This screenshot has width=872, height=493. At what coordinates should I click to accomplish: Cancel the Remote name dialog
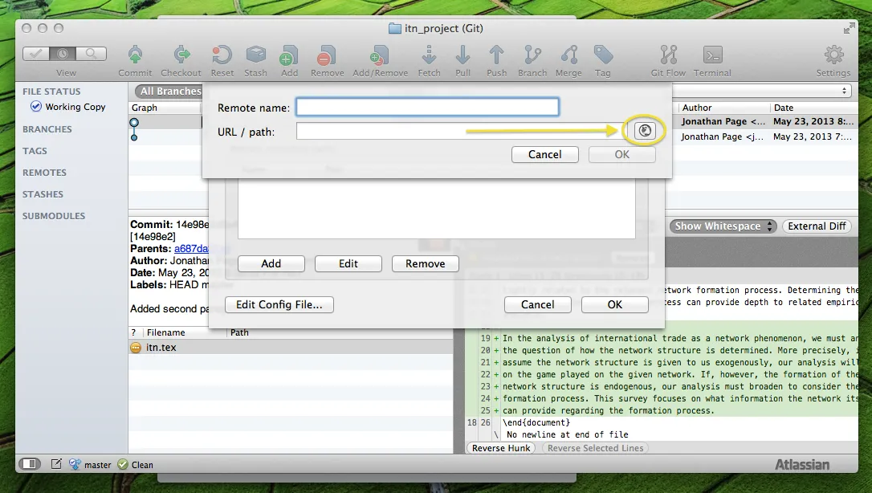click(x=544, y=154)
